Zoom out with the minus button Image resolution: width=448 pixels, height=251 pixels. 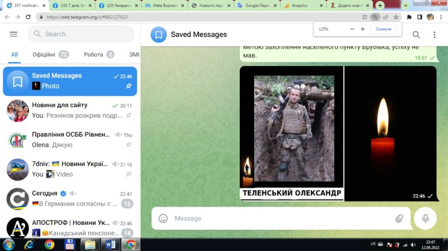click(352, 29)
